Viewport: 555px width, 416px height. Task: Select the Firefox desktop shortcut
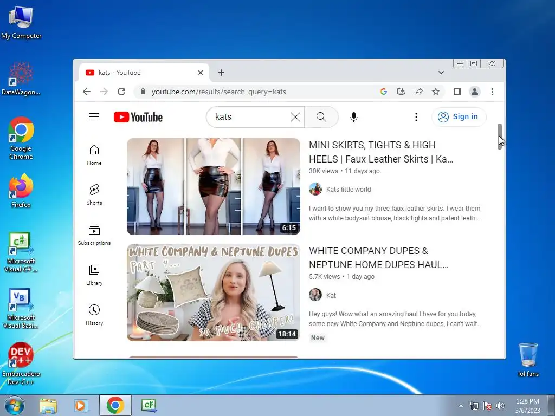[x=21, y=191]
